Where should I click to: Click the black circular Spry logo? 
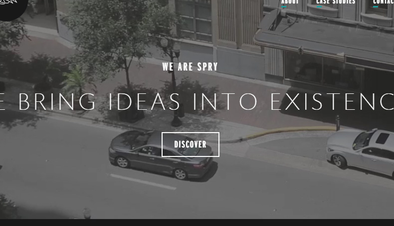click(12, 9)
